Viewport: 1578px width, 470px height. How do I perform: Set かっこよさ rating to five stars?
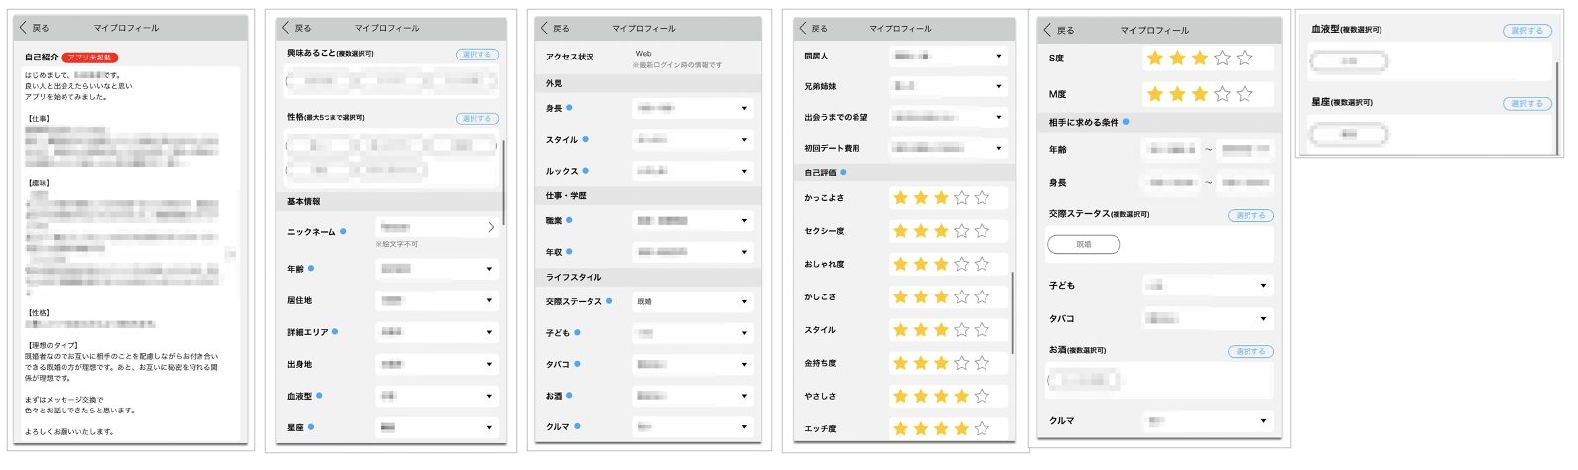tap(982, 198)
